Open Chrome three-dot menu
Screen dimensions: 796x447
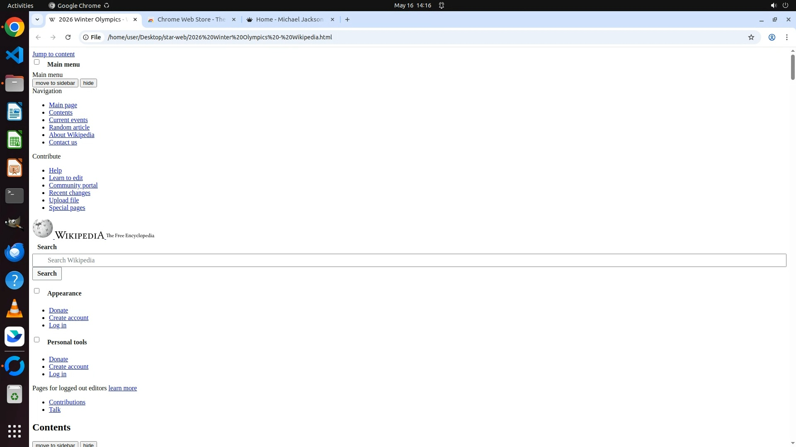tap(786, 37)
